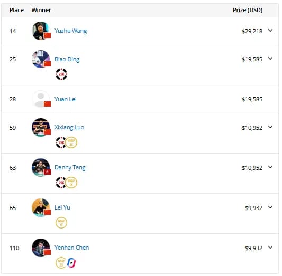Click Yuzhu Wang's avatar photo
The image size is (282, 276).
(x=41, y=31)
